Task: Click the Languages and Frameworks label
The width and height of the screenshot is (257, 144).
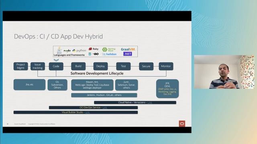Action: (x=69, y=55)
